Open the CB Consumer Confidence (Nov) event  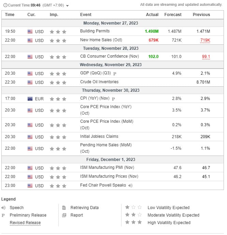[x=104, y=56]
